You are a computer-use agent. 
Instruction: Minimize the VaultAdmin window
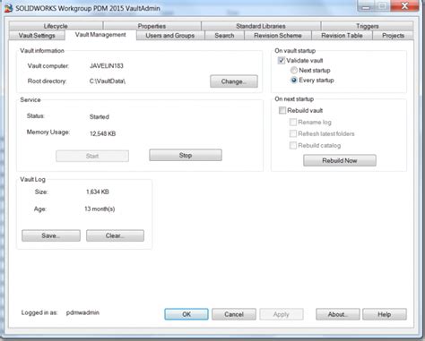(x=366, y=5)
